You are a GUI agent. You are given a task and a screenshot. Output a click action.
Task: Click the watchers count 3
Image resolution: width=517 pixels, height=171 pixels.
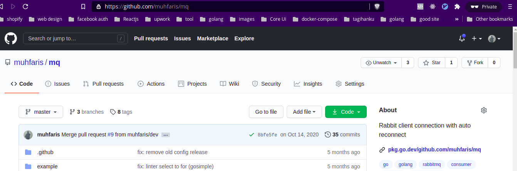[408, 63]
